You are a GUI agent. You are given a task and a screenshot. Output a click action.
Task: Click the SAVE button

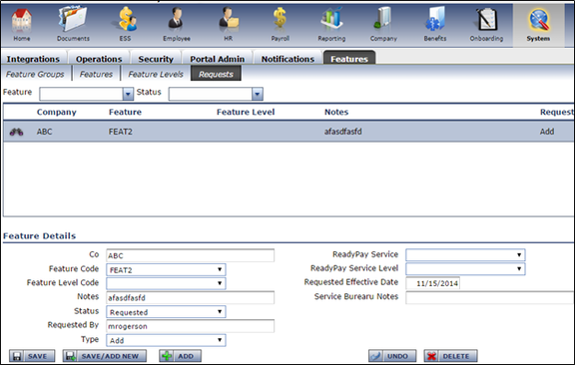[x=32, y=356]
